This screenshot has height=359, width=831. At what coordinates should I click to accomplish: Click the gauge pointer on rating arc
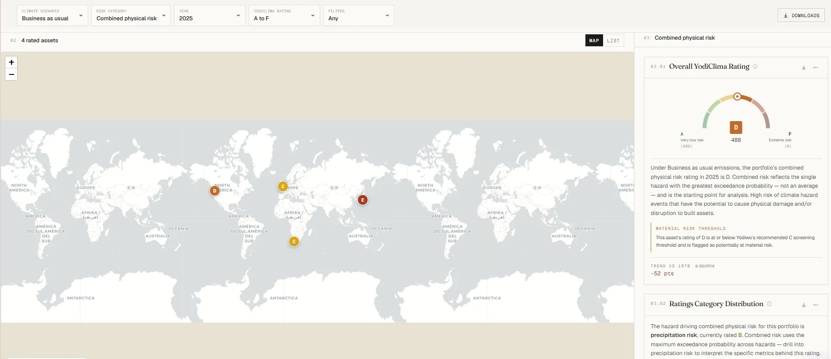(737, 96)
